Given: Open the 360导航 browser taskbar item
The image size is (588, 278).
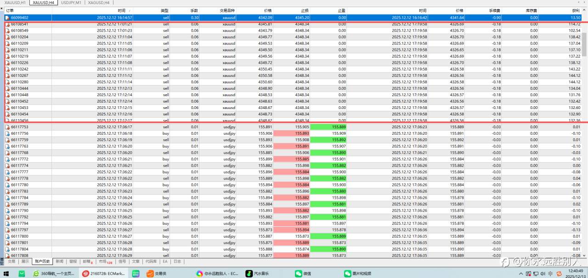Looking at the screenshot, I should pos(54,273).
